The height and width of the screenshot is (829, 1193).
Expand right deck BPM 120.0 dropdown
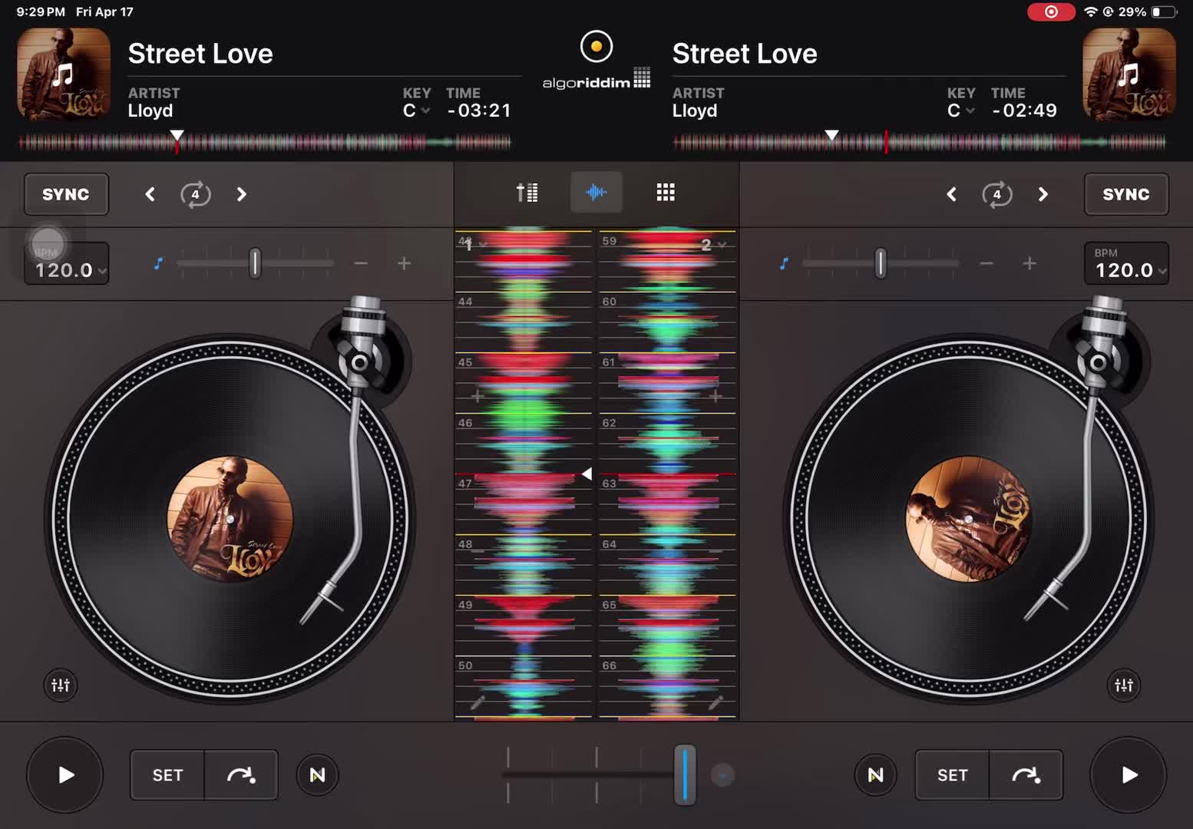(1126, 263)
